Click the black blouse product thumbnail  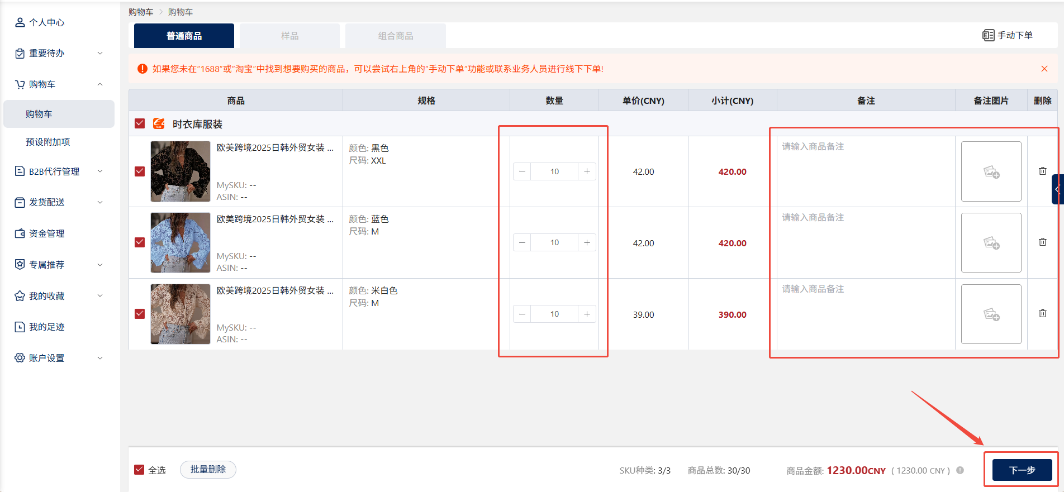point(180,171)
